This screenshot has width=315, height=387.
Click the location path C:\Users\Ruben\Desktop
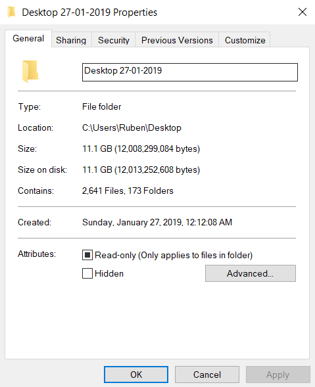[132, 128]
